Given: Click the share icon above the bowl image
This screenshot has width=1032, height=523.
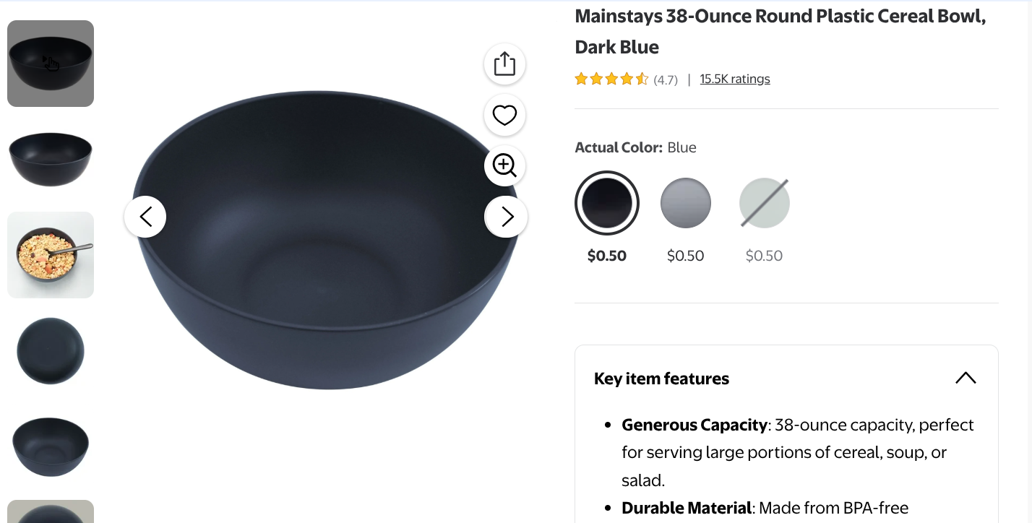Looking at the screenshot, I should 504,64.
